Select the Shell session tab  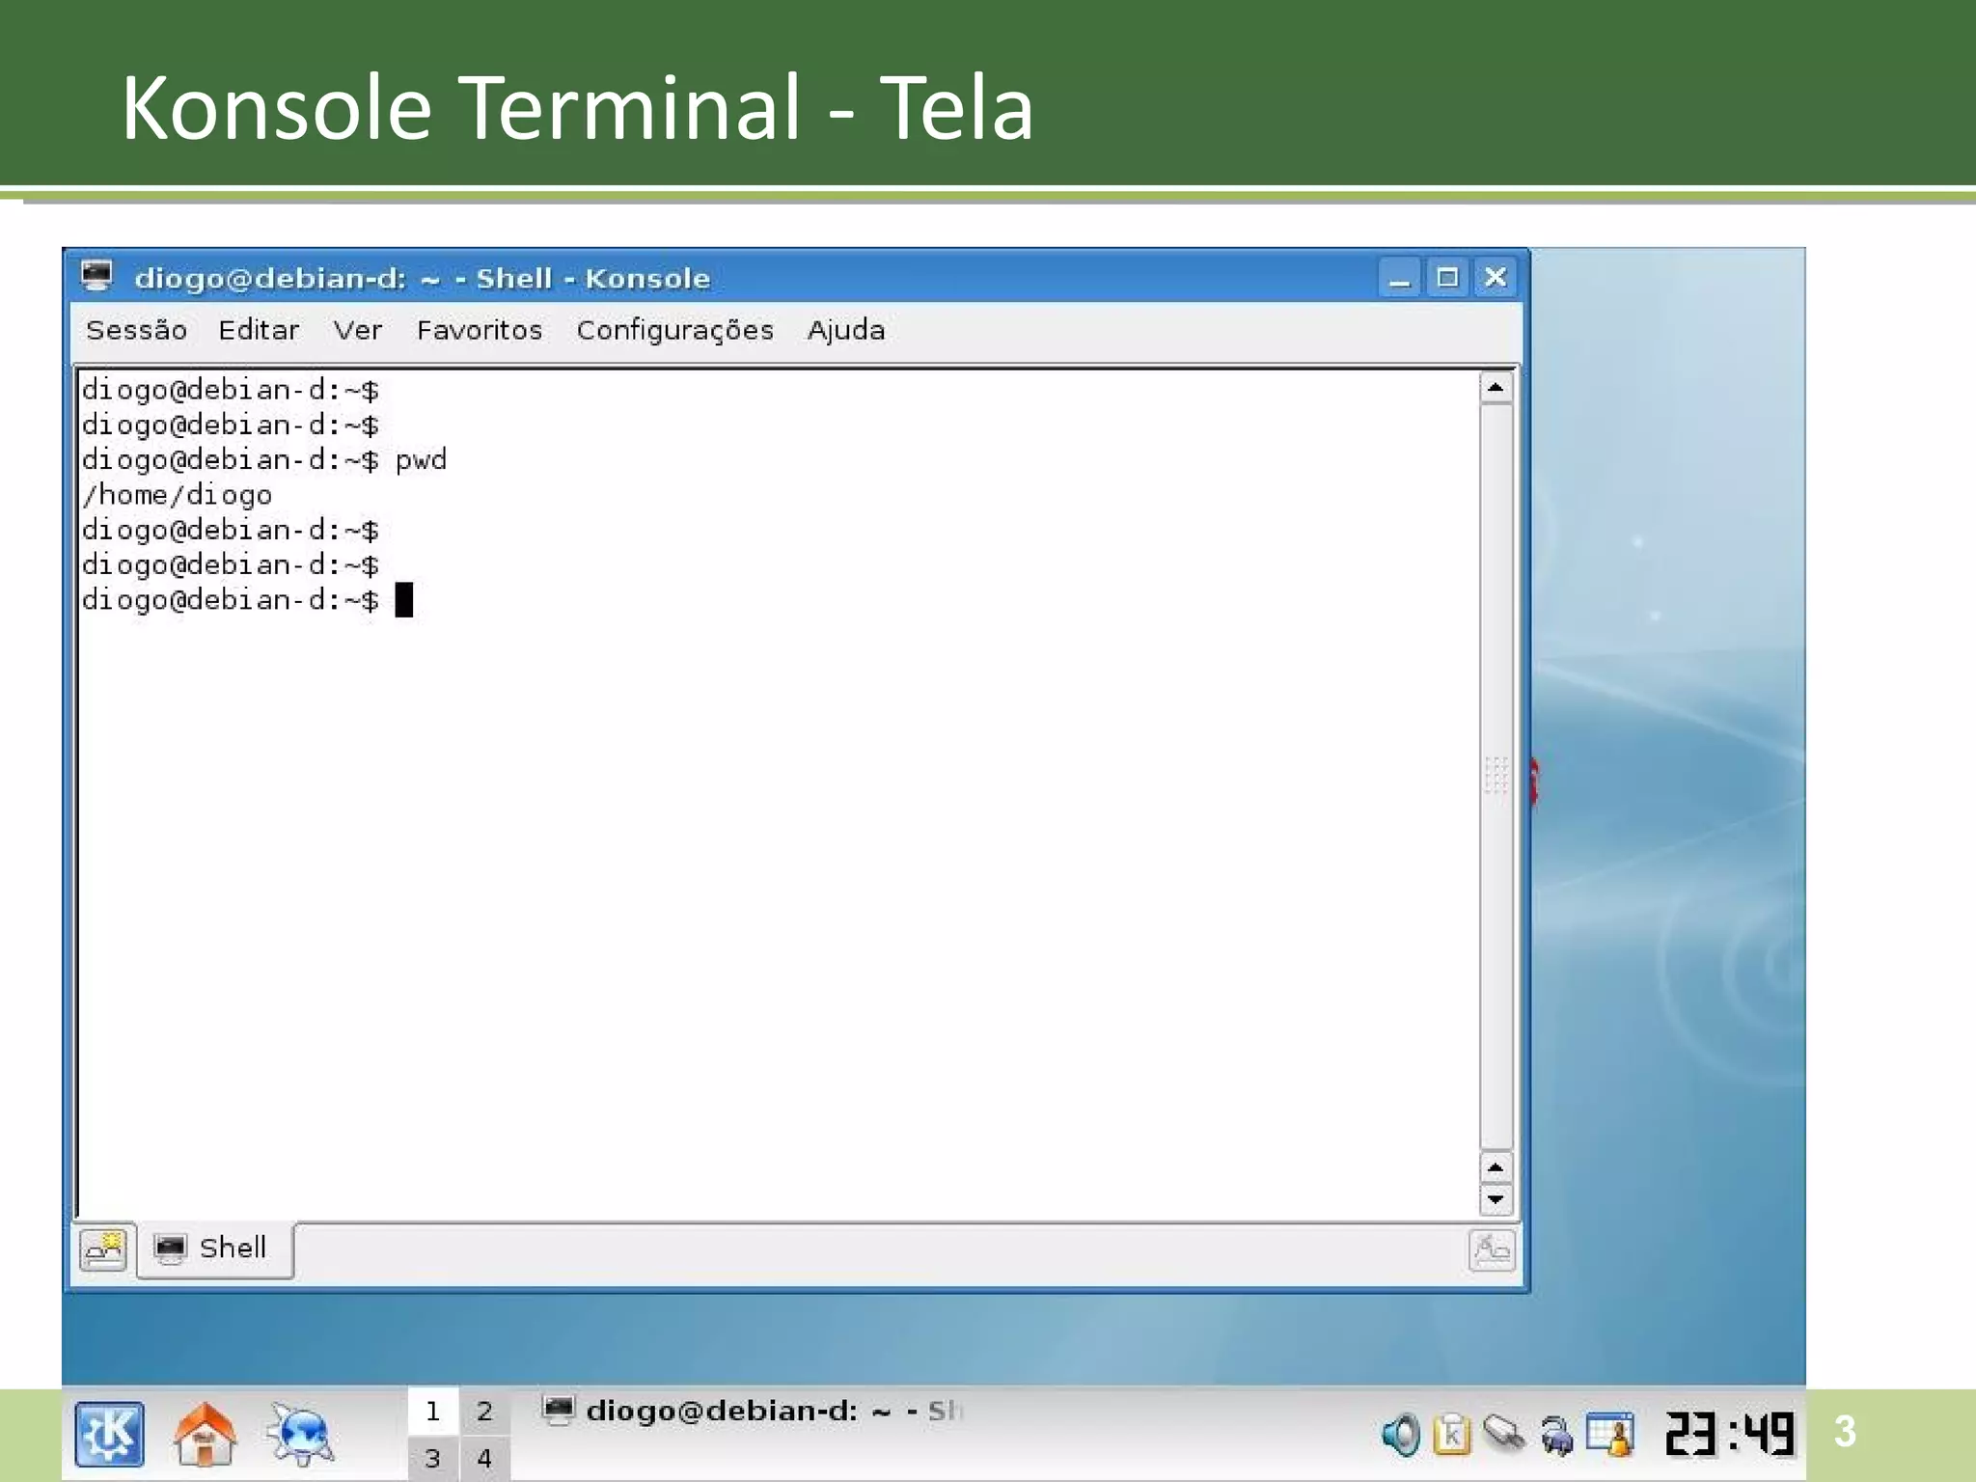pos(215,1249)
